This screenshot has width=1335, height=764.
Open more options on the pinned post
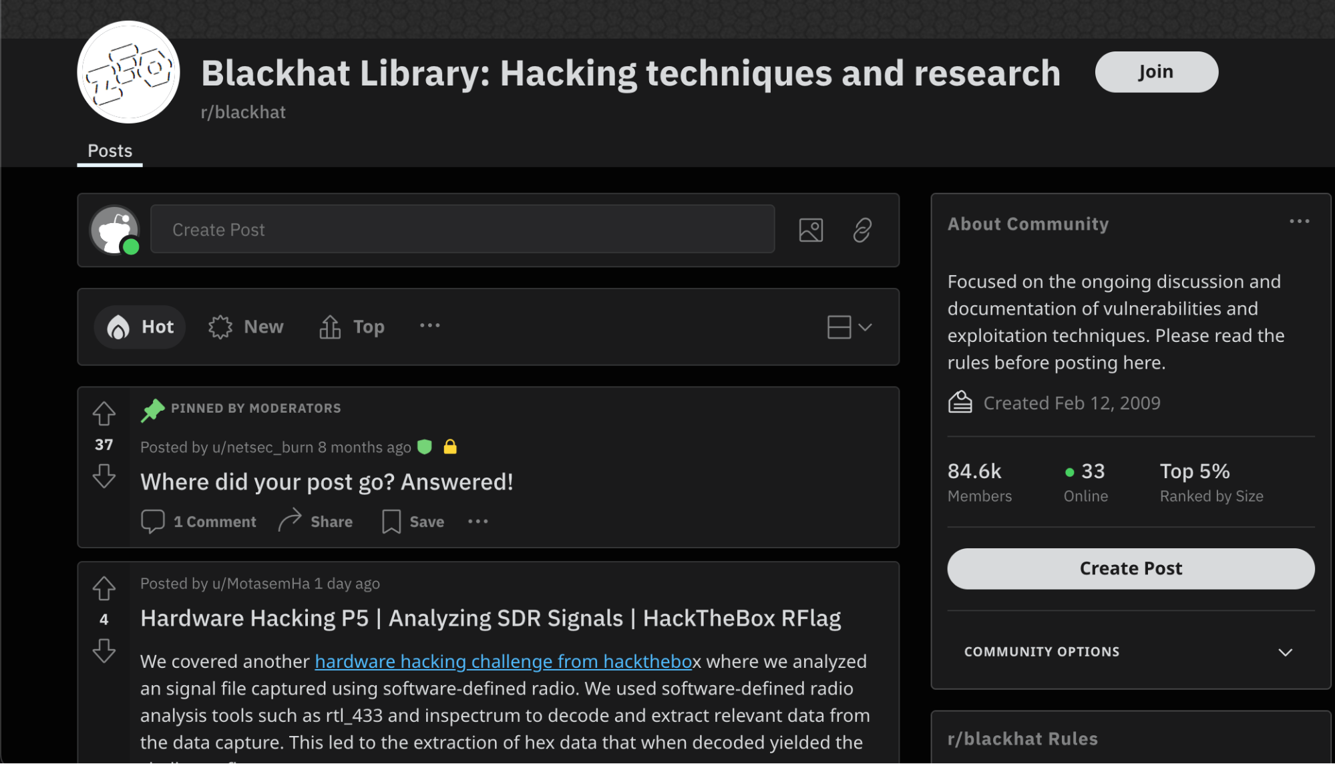pos(478,521)
